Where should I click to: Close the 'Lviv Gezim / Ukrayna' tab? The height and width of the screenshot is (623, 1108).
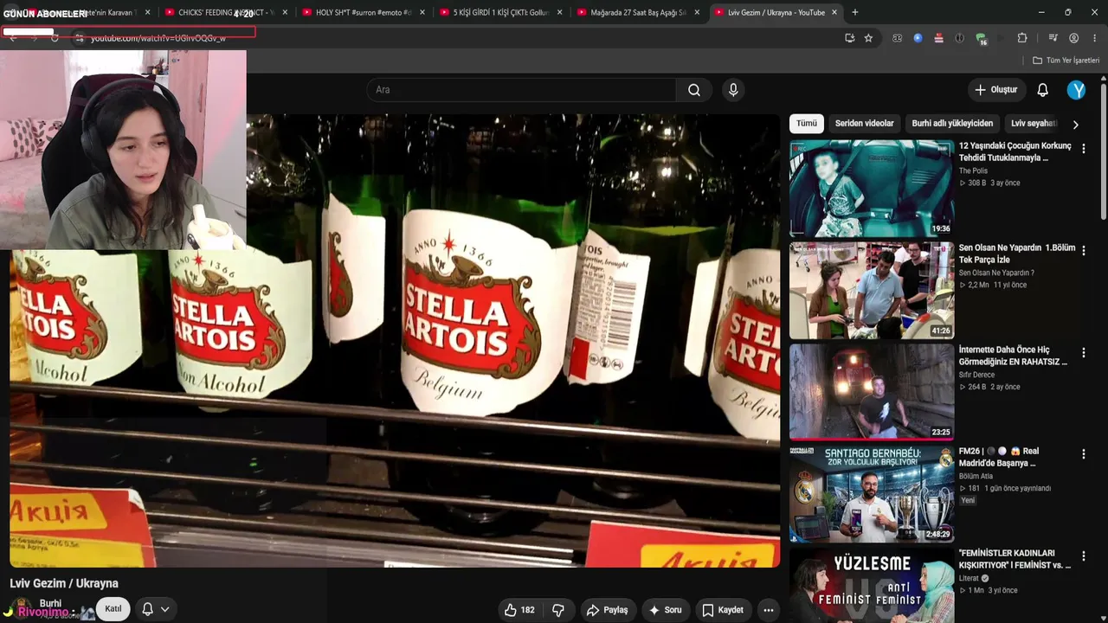[834, 12]
